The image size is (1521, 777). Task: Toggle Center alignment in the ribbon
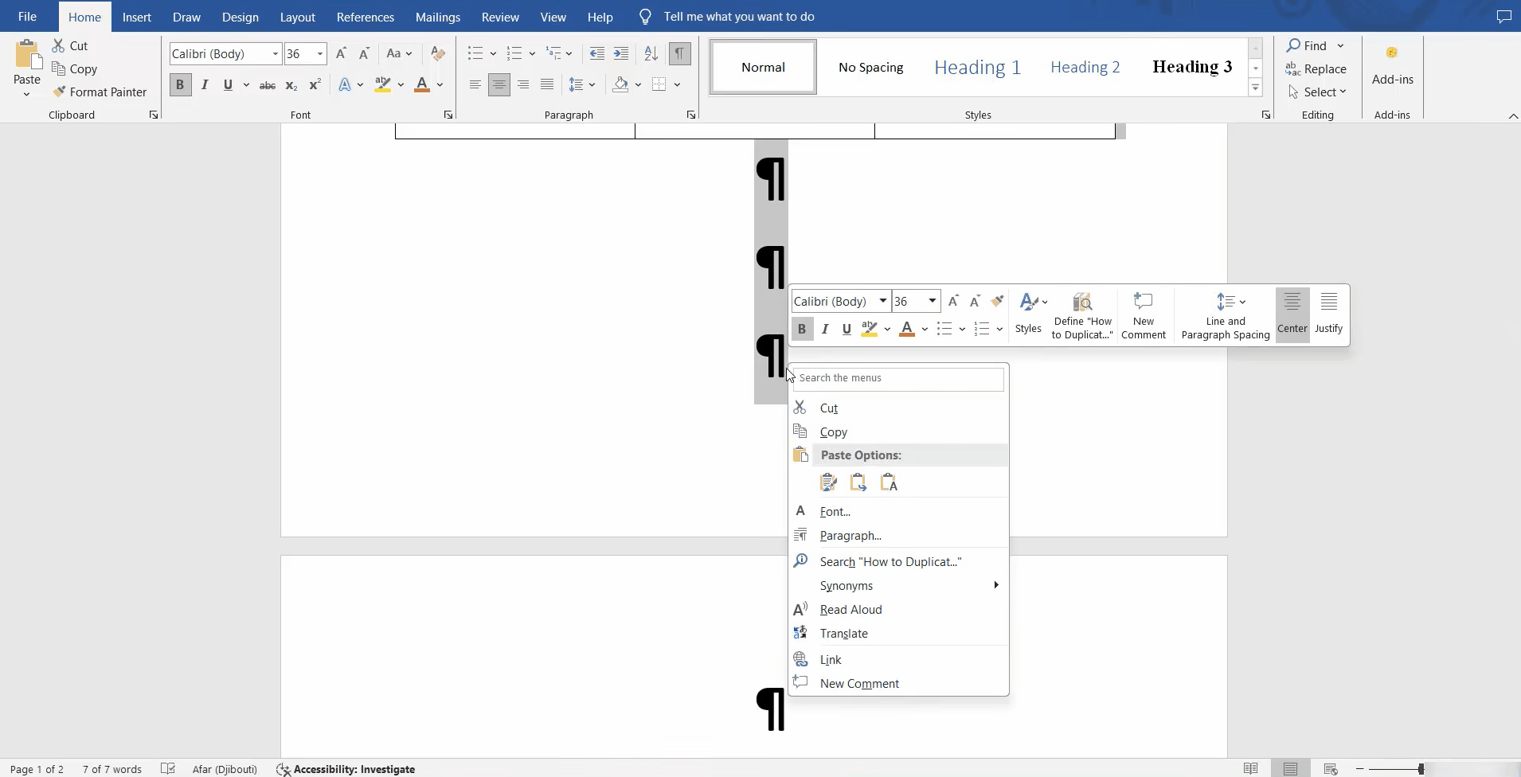pyautogui.click(x=499, y=84)
